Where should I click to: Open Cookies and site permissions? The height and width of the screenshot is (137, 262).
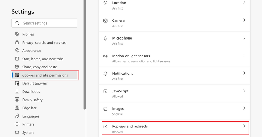[45, 75]
